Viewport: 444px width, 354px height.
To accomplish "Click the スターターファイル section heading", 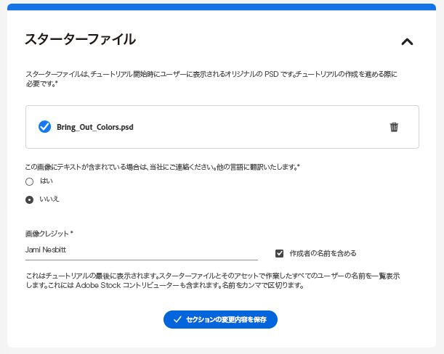I will (80, 40).
